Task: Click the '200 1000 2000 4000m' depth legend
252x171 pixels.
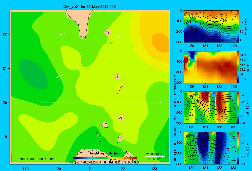Action: coord(37,159)
